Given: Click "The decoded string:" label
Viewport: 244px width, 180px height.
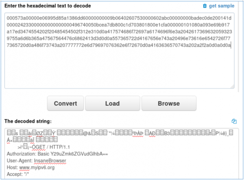Looking at the screenshot, I should tap(28, 121).
